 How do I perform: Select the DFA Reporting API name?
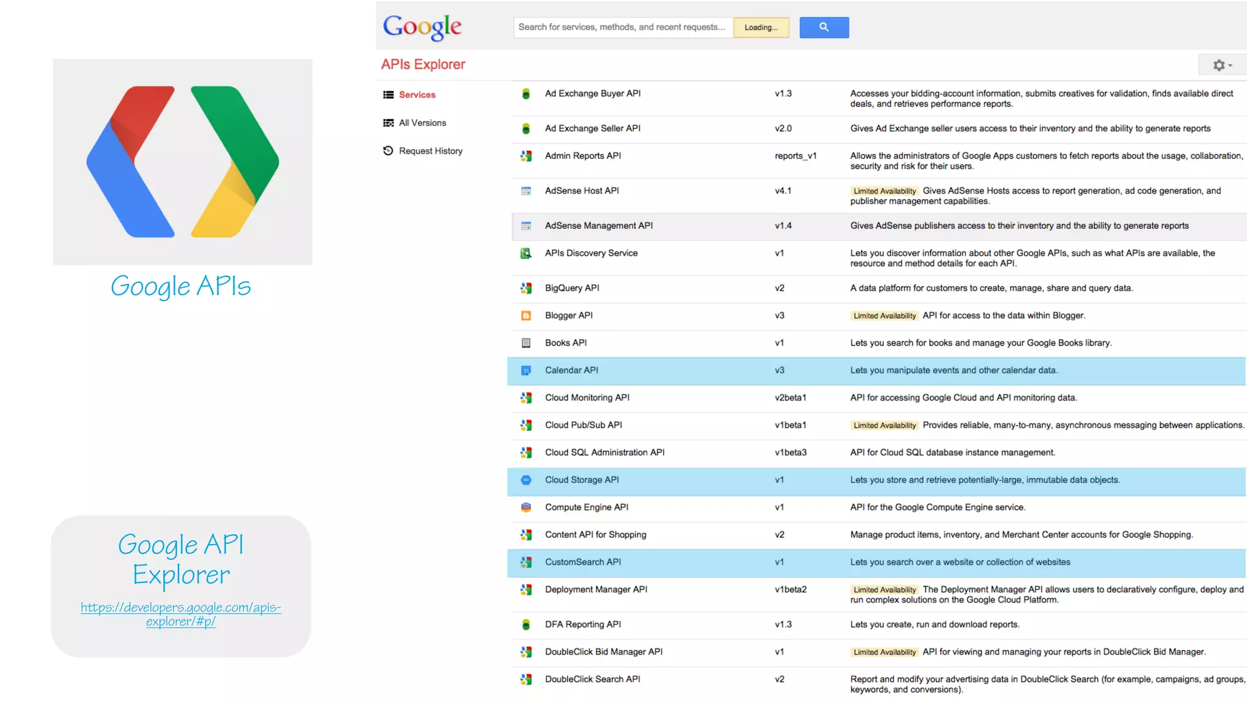coord(583,625)
